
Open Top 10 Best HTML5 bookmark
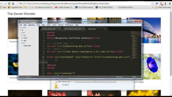(x=105, y=7)
